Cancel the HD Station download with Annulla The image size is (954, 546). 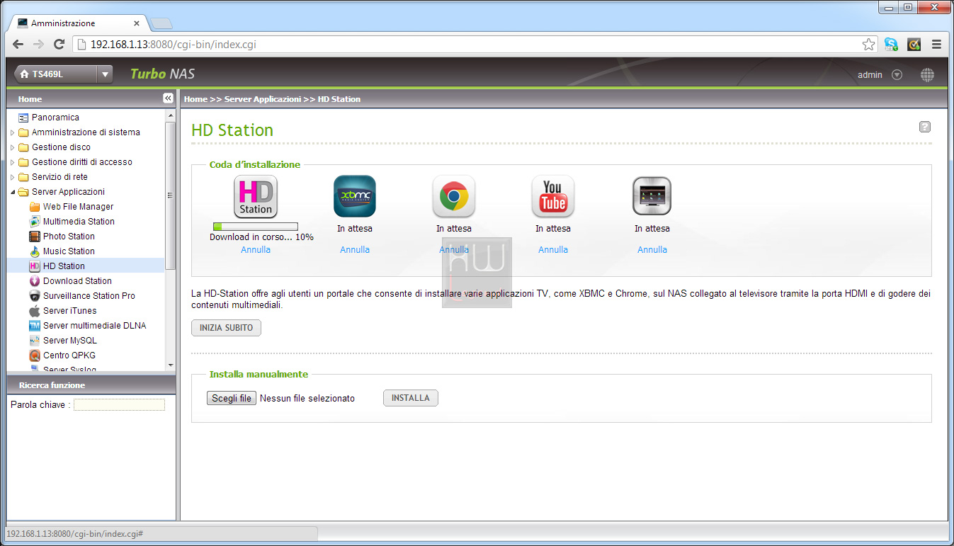click(x=256, y=250)
